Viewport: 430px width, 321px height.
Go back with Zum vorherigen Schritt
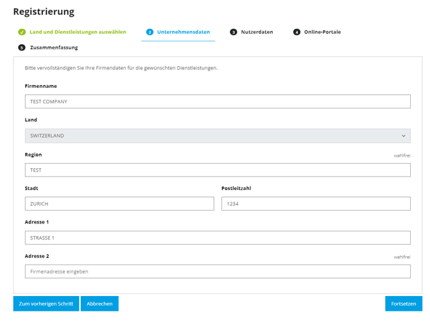[x=46, y=304]
